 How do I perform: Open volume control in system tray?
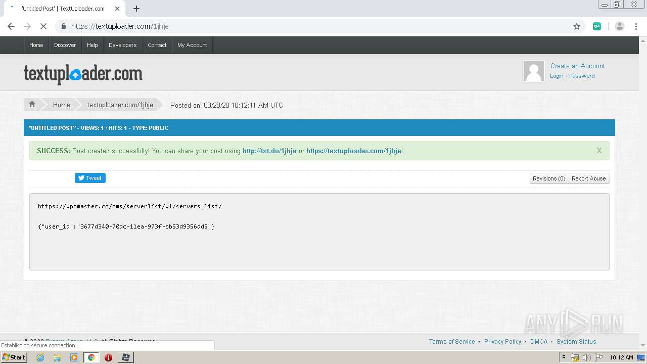[x=586, y=357]
